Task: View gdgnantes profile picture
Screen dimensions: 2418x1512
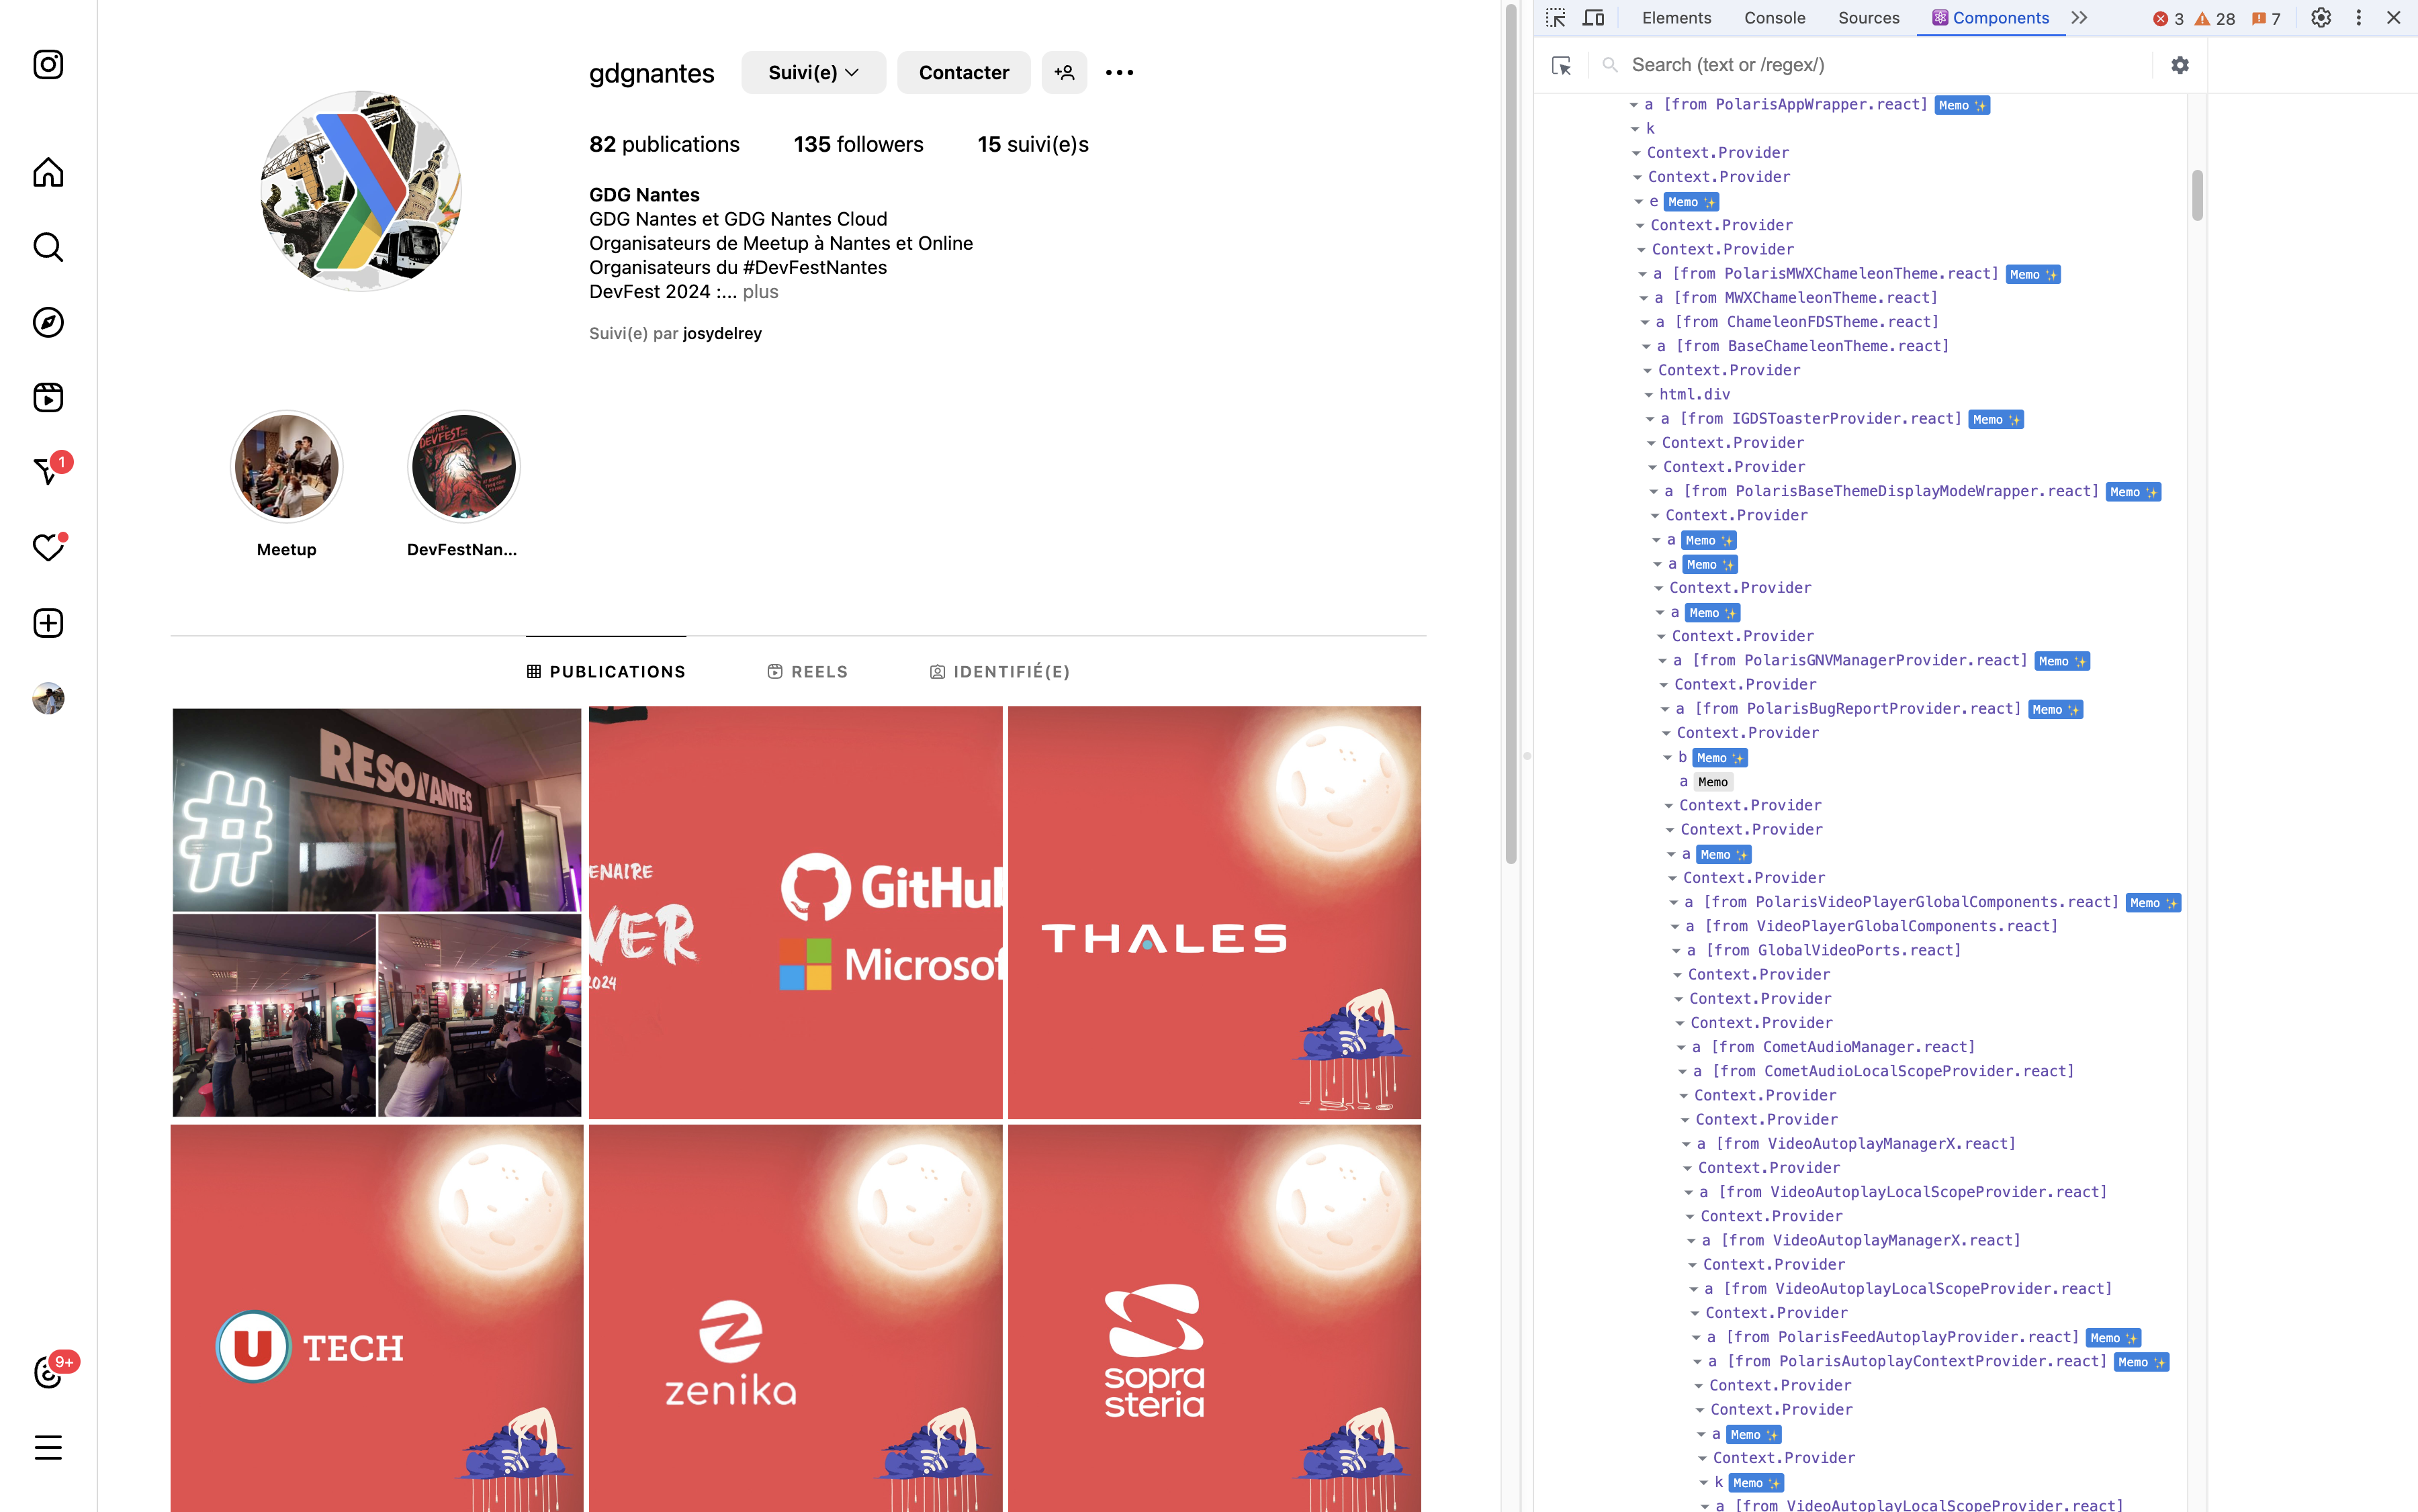Action: (x=361, y=190)
